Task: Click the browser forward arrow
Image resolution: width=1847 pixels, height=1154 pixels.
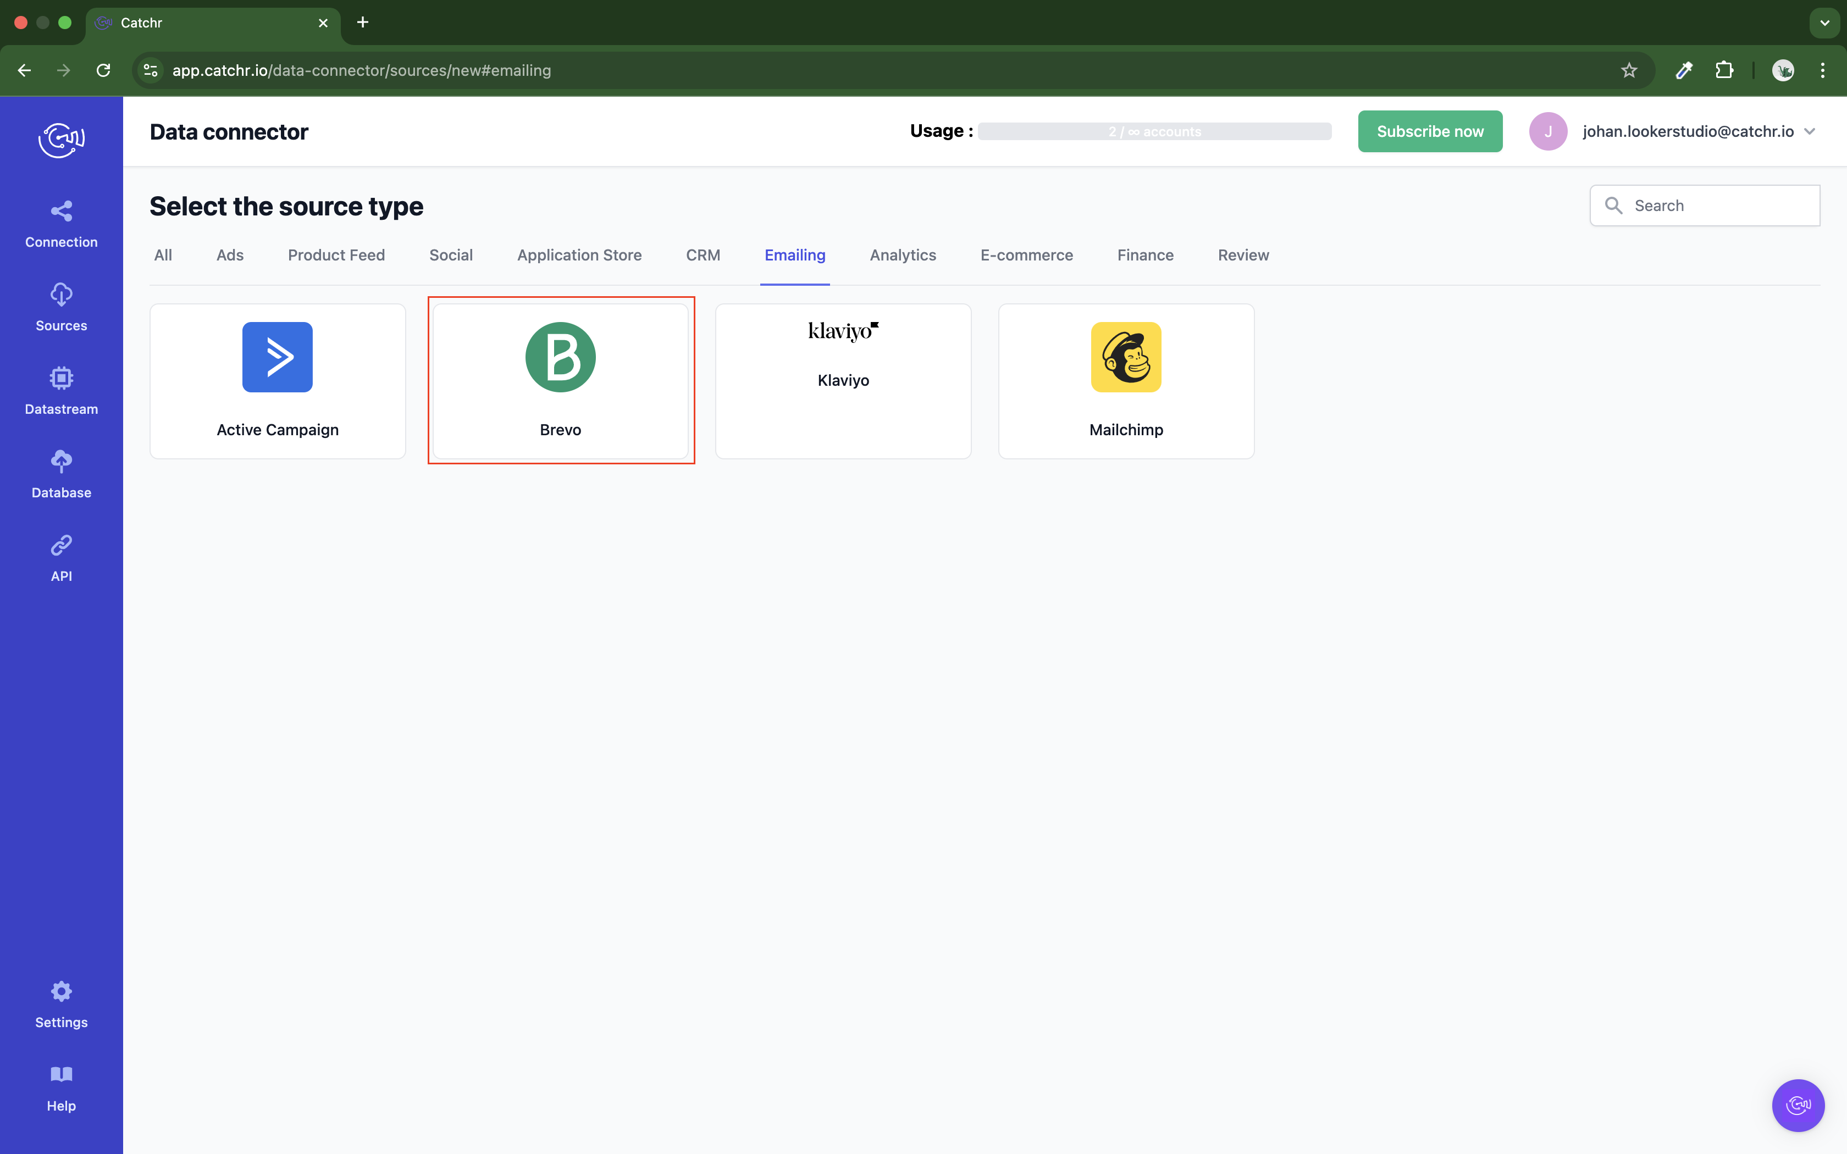Action: [64, 70]
